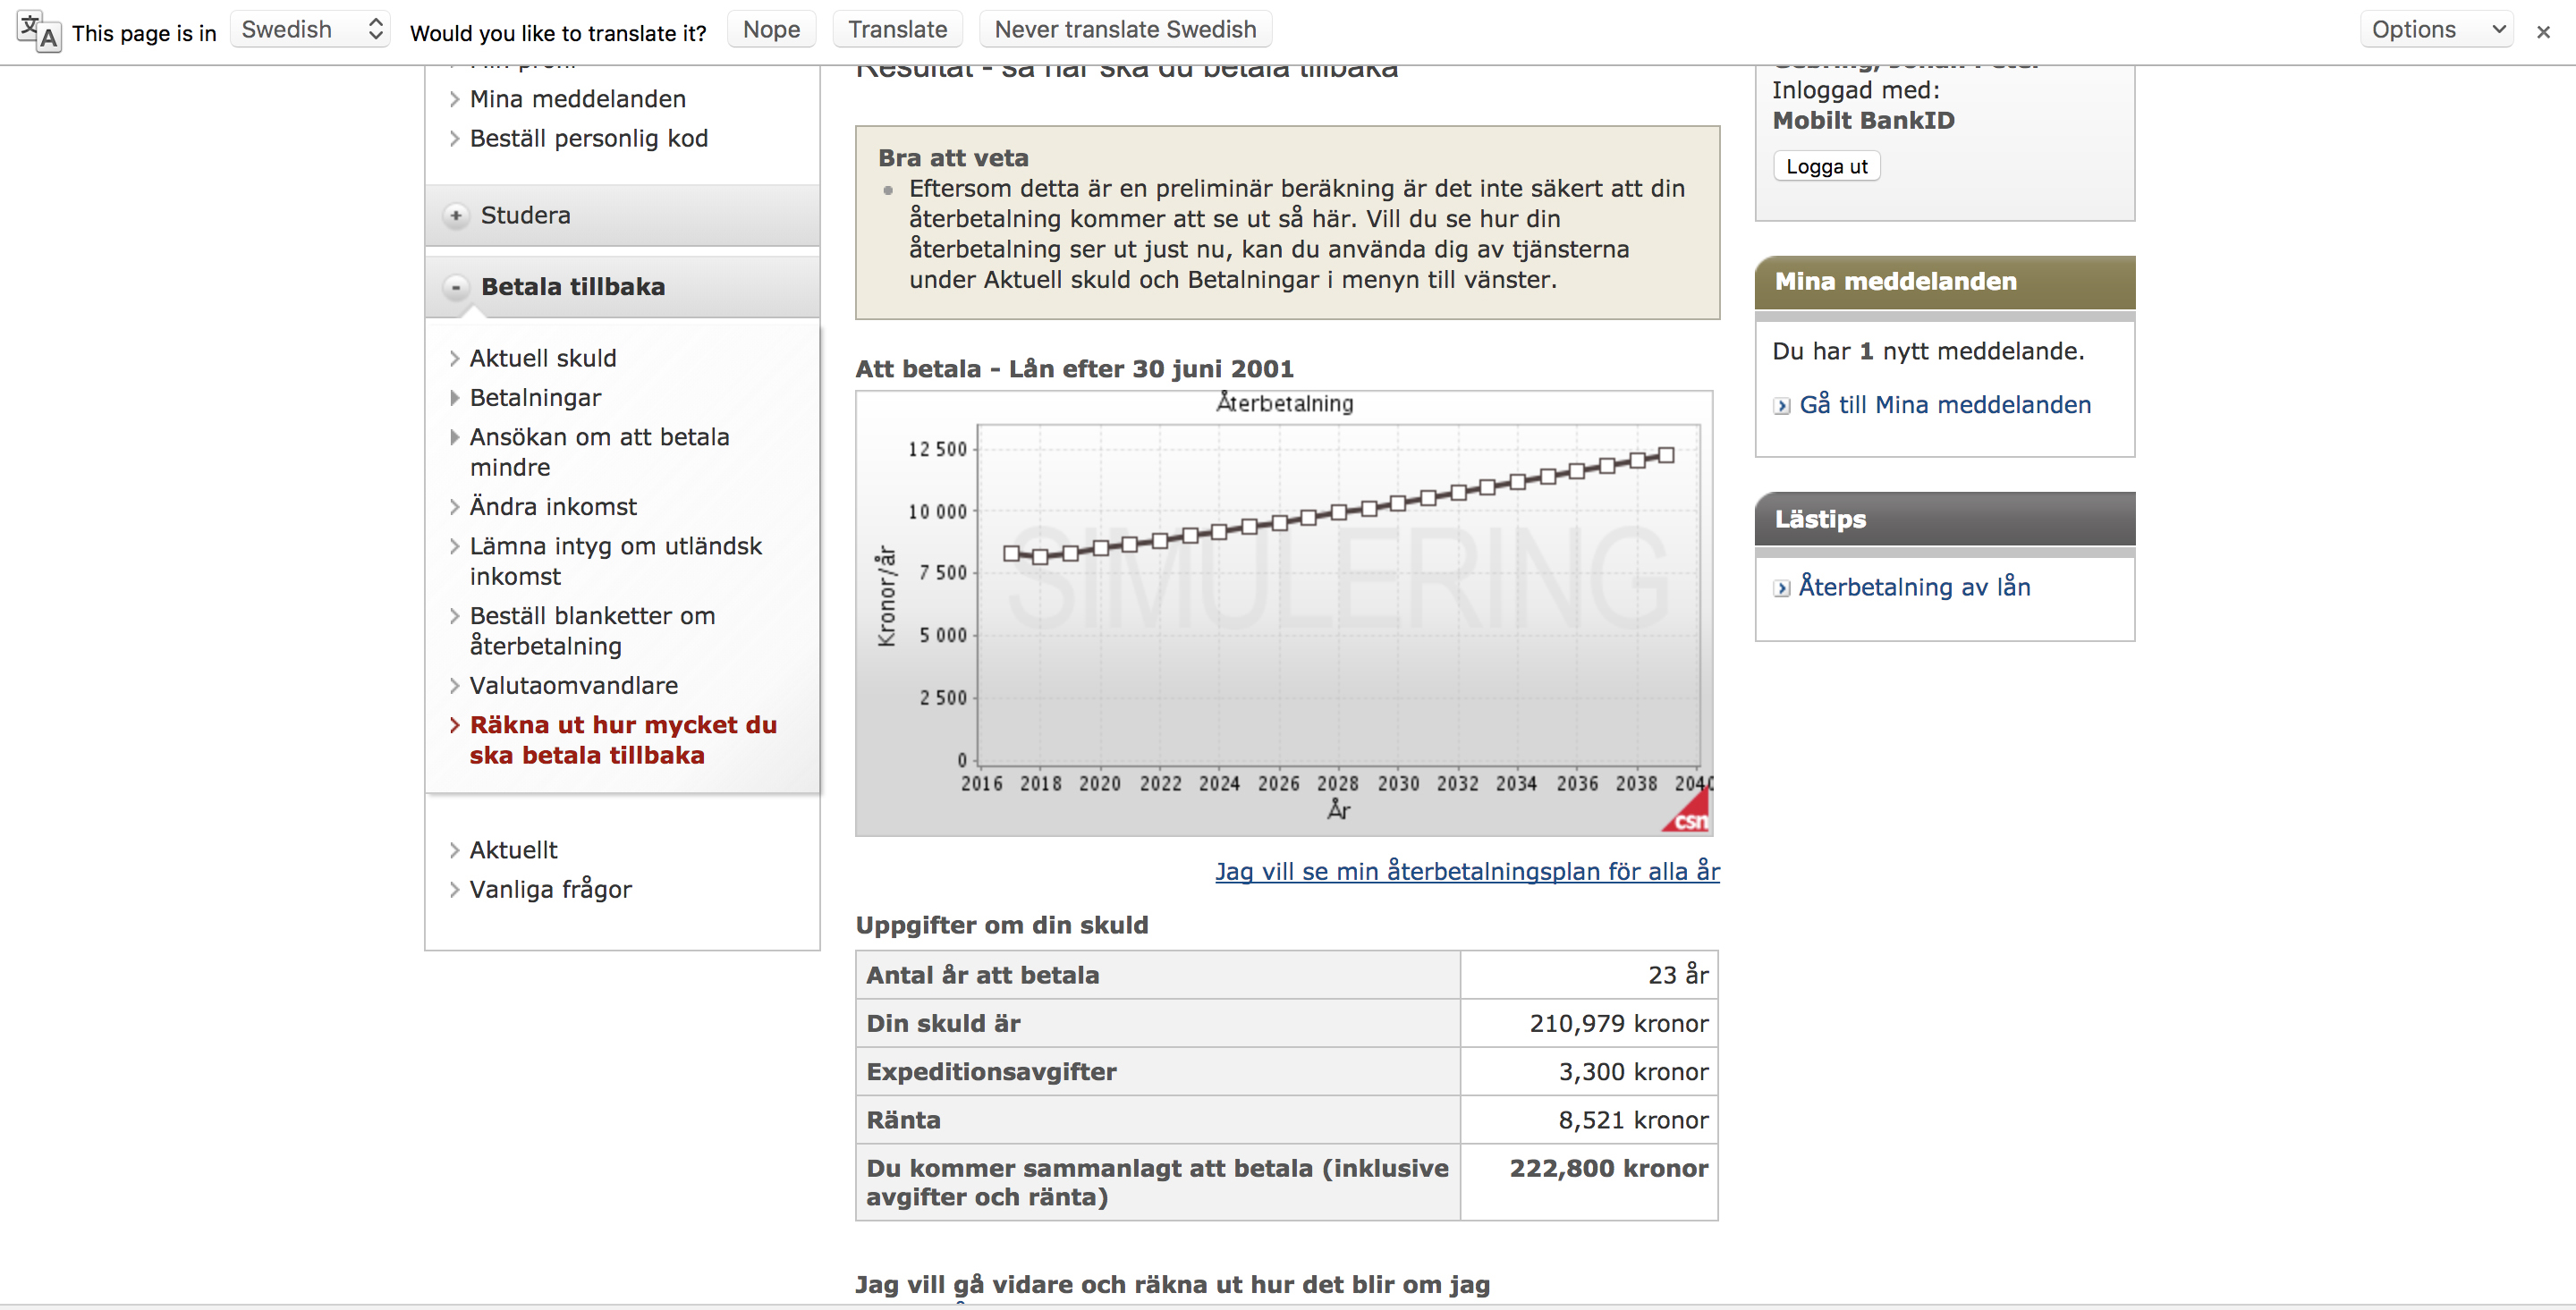Click the Nope button
Viewport: 2576px width, 1310px height.
click(771, 30)
